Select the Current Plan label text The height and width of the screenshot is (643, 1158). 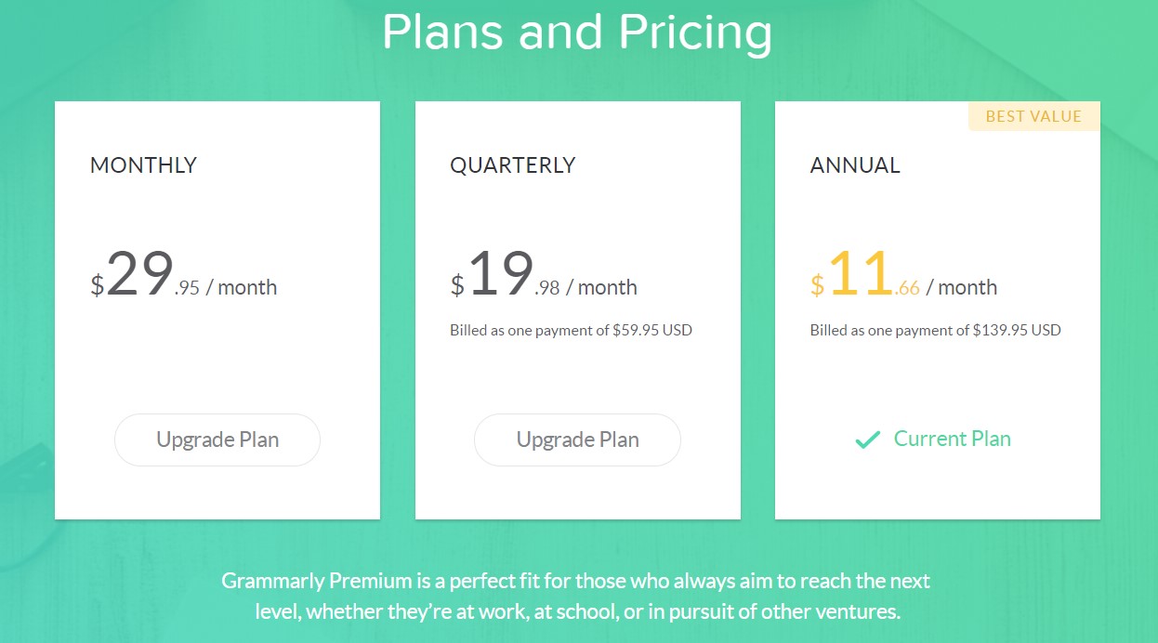[952, 439]
